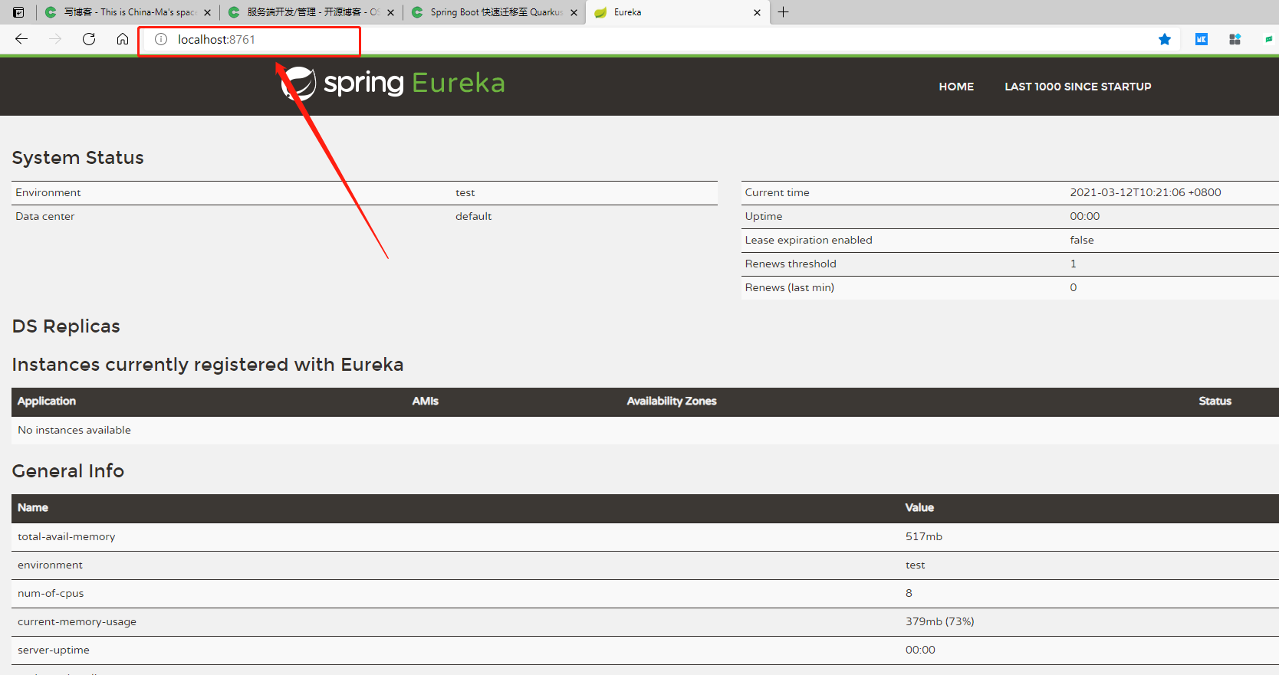The height and width of the screenshot is (675, 1279).
Task: Click the 'environment' row name in General Info
Action: pos(50,565)
